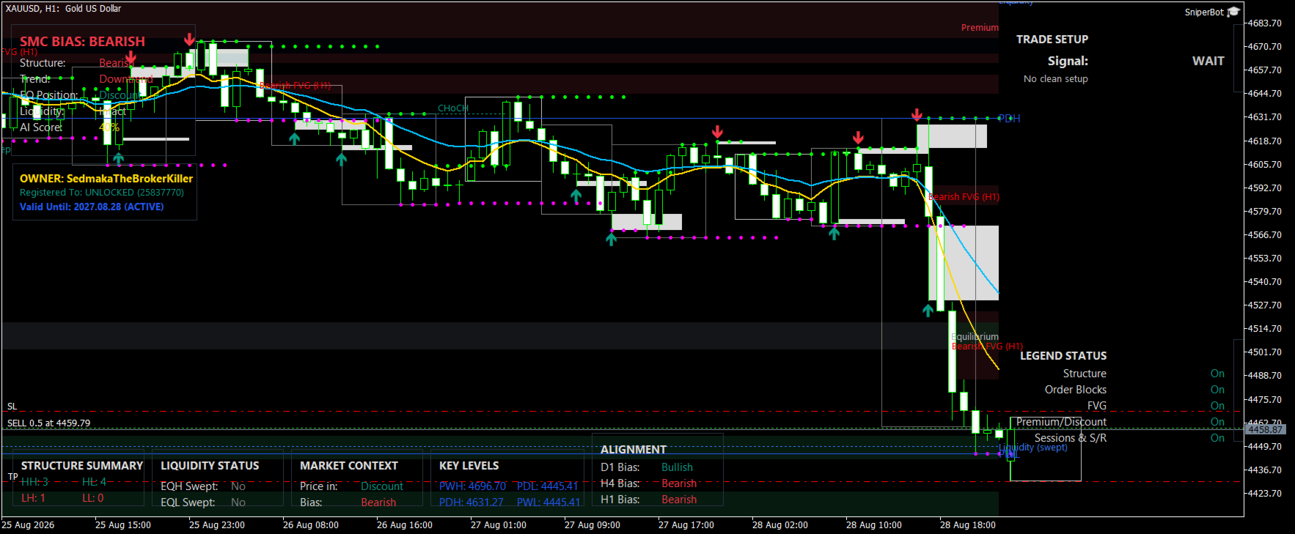Select the SMC BIAS: BEARISH heading

click(82, 42)
